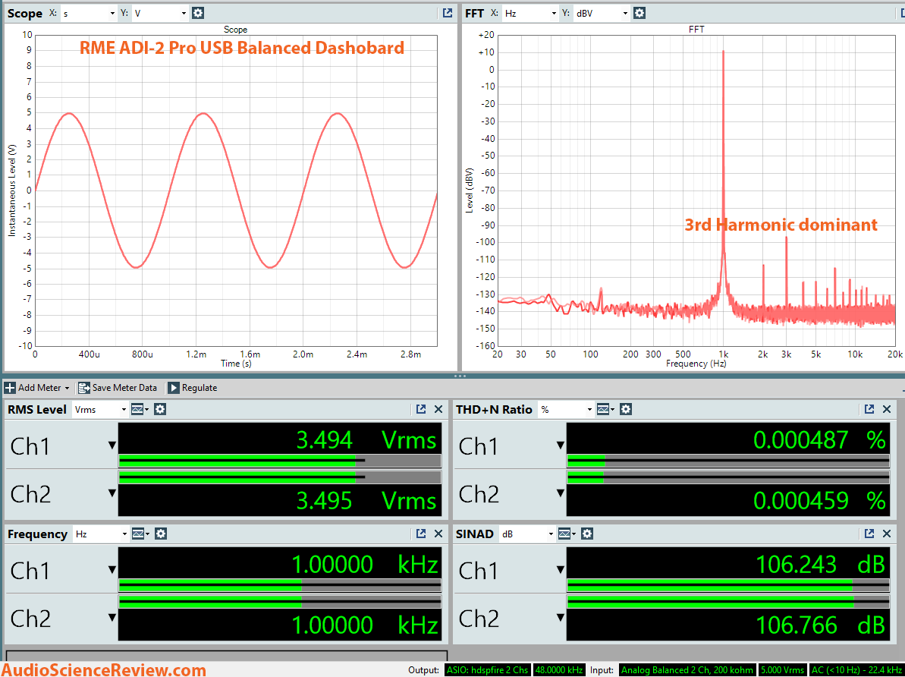Click Analog Balanced 2 Ch input status
The image size is (905, 677).
click(687, 670)
